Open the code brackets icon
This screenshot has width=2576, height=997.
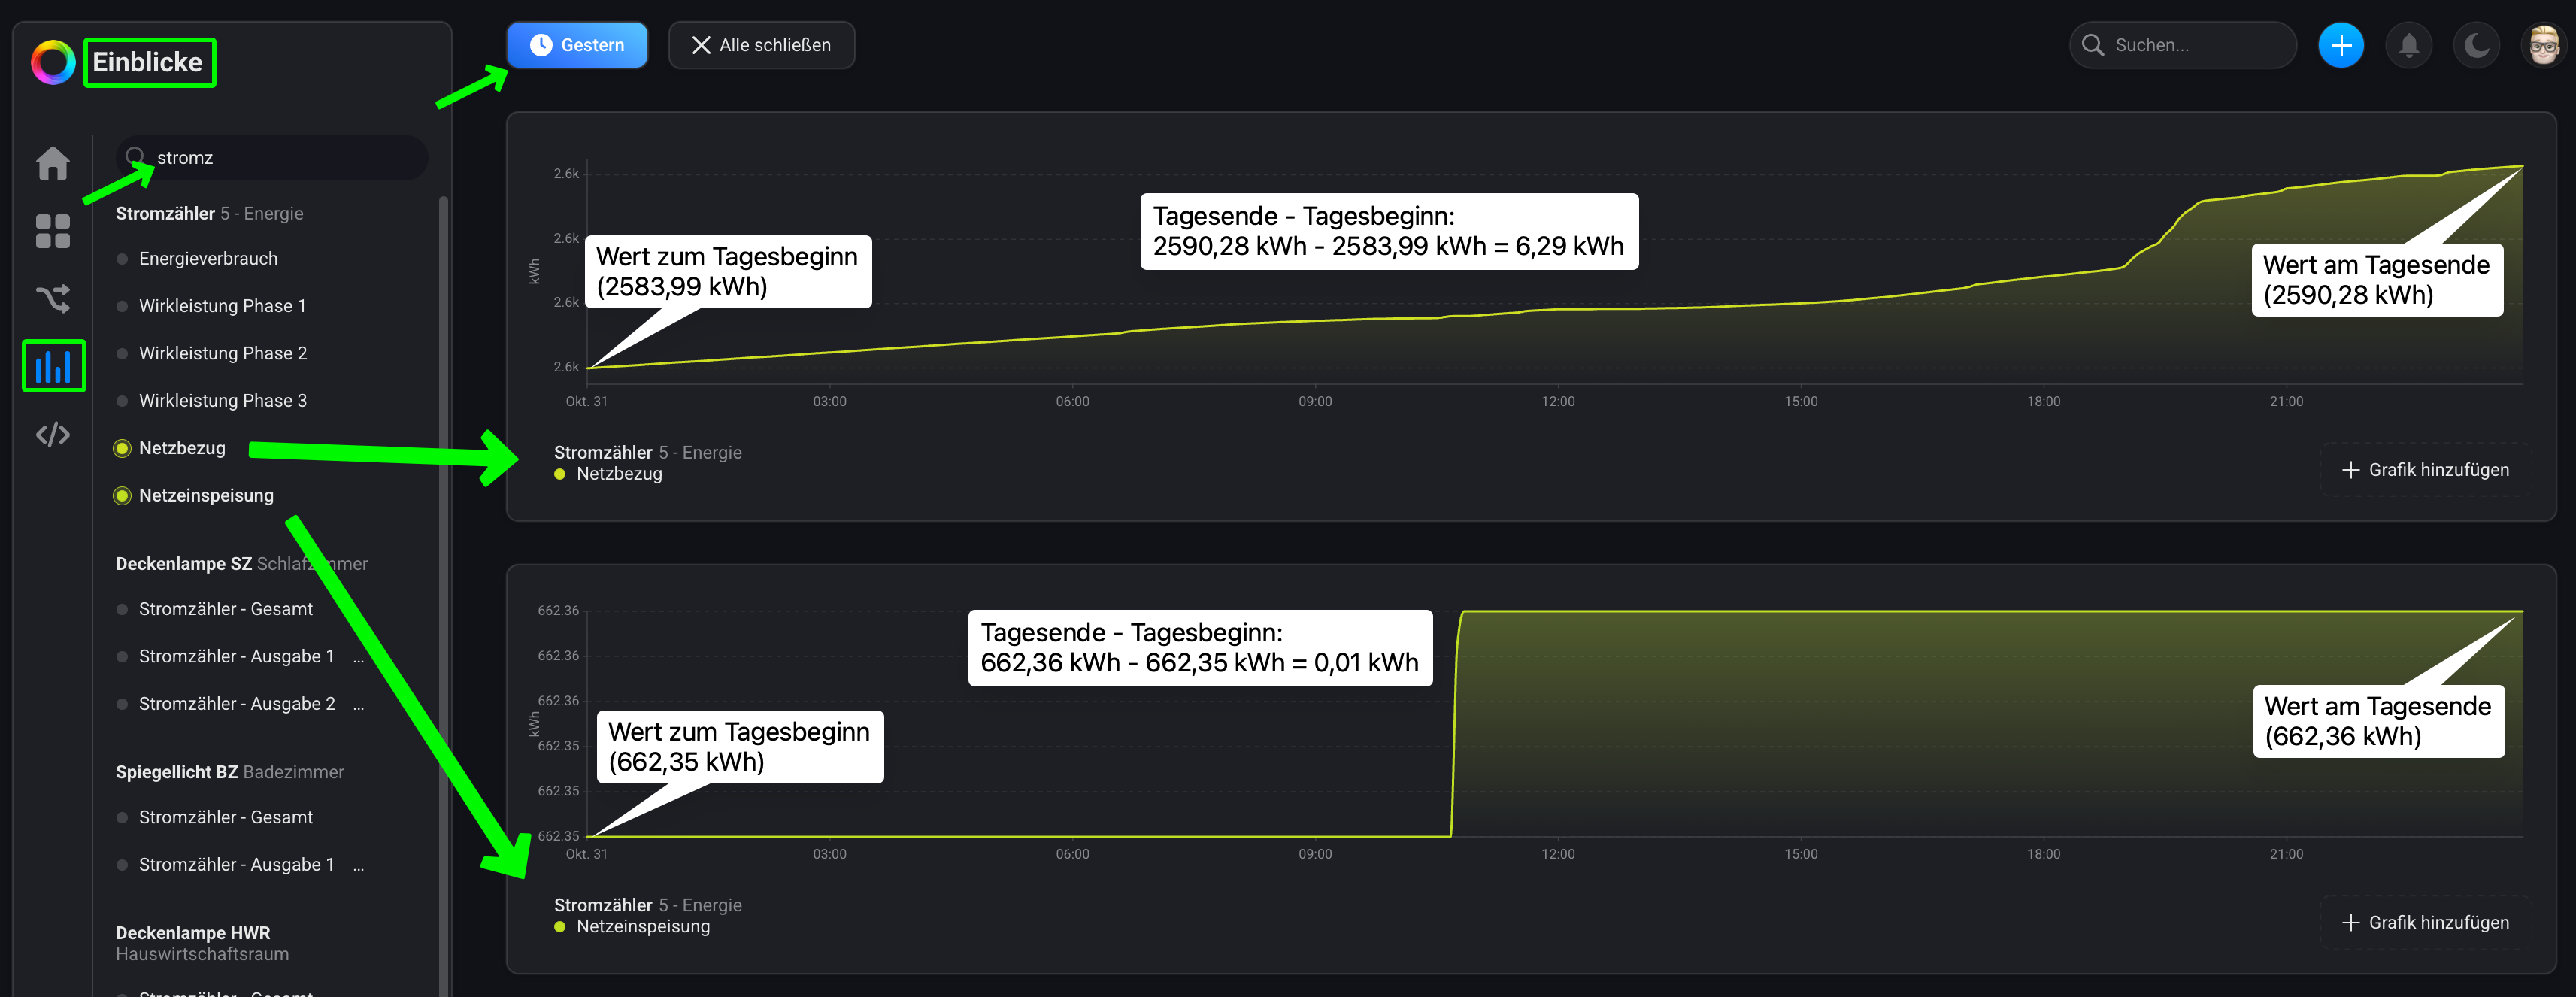pos(53,434)
